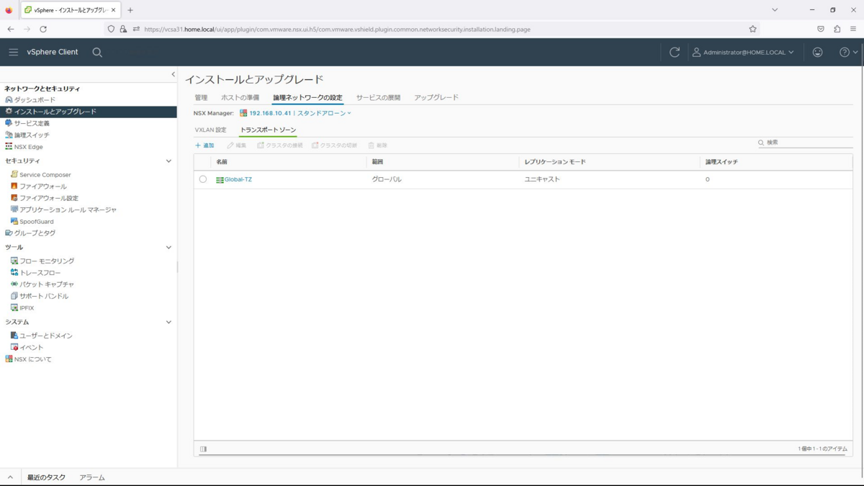
Task: Open 論理スイッチ in the navigator
Action: (x=32, y=135)
